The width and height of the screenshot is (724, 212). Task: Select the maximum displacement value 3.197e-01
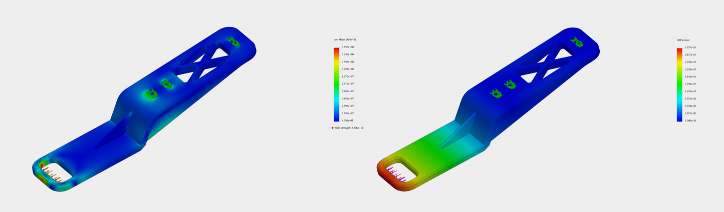tap(691, 46)
